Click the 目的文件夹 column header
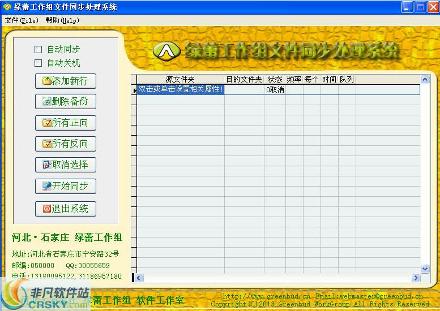The width and height of the screenshot is (440, 311). 244,79
